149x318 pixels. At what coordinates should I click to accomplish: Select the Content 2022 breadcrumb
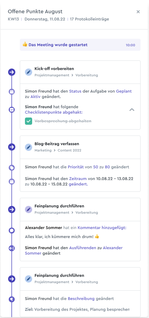pos(69,150)
